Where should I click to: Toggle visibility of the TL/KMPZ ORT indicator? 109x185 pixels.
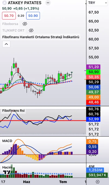[31, 30]
